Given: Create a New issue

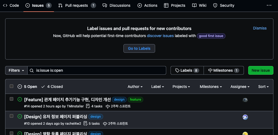Looking at the screenshot, I should tap(261, 70).
